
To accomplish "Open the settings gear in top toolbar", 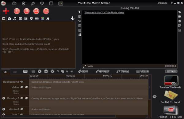I will click(x=24, y=3).
